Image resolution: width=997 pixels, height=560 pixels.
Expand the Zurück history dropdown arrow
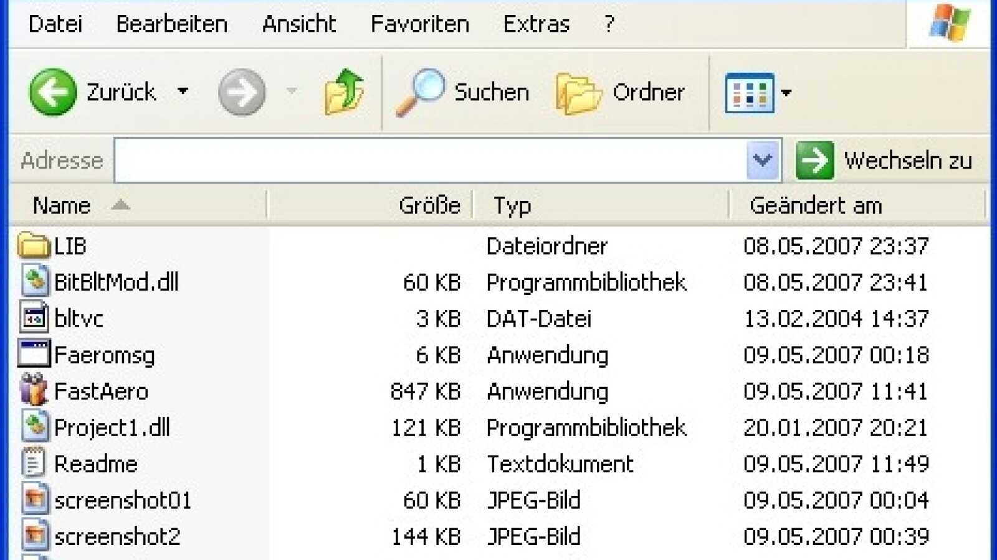coord(183,91)
